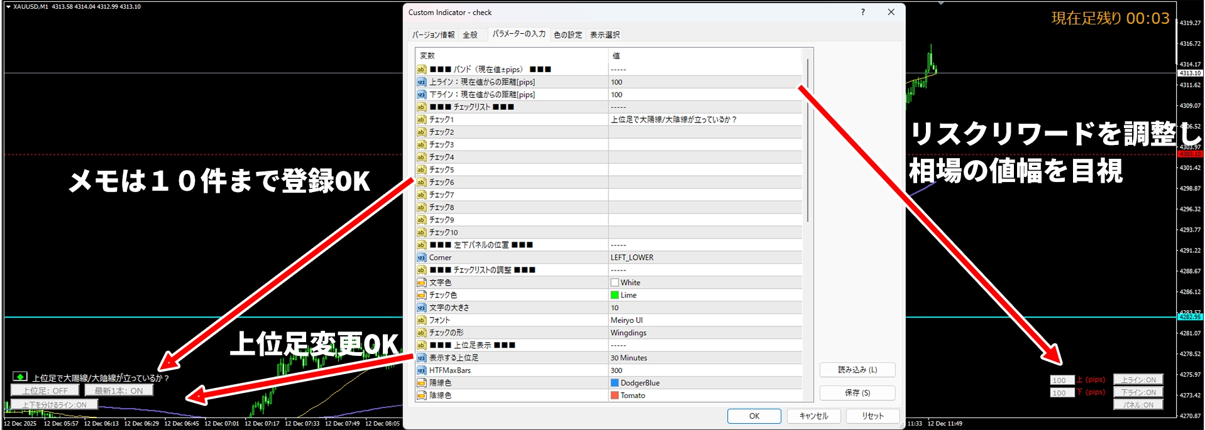Click the icon beside the チェック1 parameter
1205x430 pixels.
click(x=421, y=119)
